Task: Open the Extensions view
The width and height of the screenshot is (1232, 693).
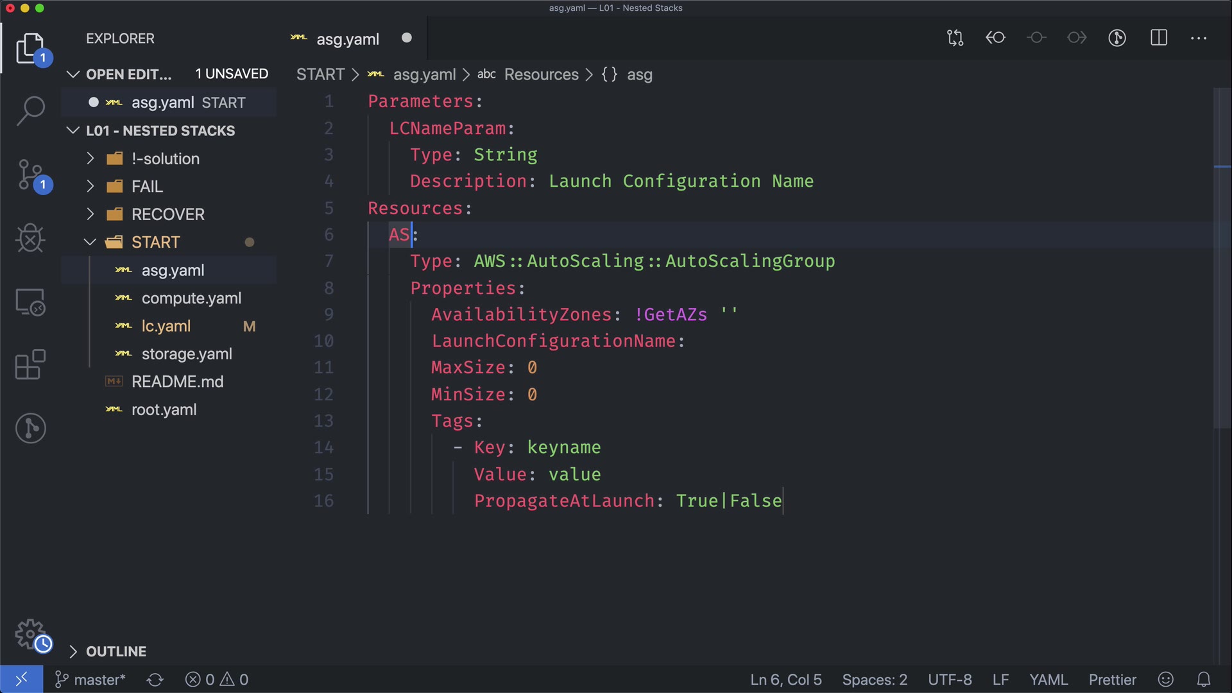Action: 30,365
